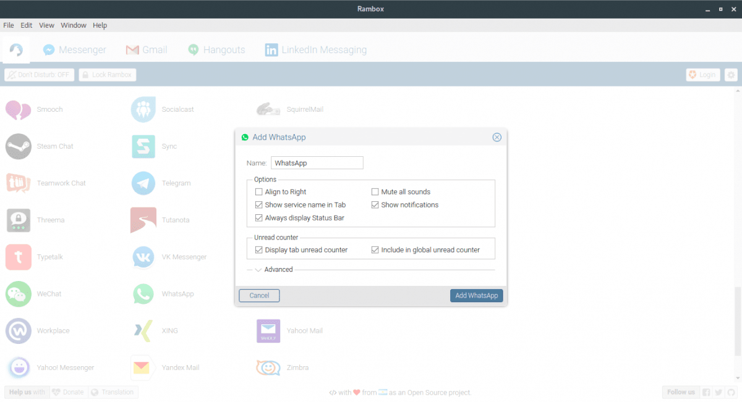Viewport: 742px width, 402px height.
Task: Toggle Always display Status Bar checkbox
Action: (x=259, y=218)
